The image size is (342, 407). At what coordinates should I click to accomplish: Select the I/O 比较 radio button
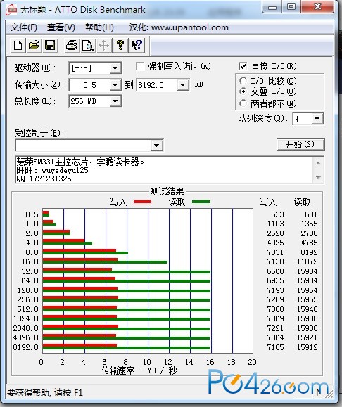tap(243, 81)
